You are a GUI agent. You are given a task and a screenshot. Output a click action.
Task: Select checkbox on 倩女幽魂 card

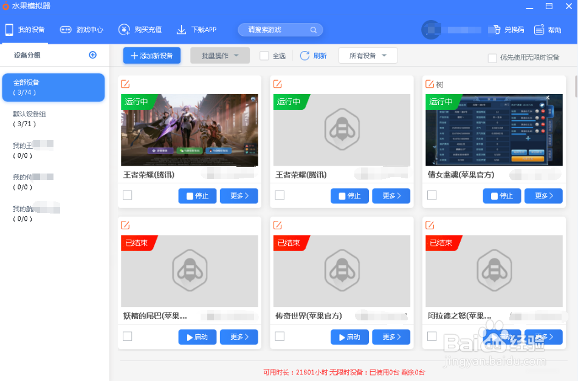tap(432, 195)
